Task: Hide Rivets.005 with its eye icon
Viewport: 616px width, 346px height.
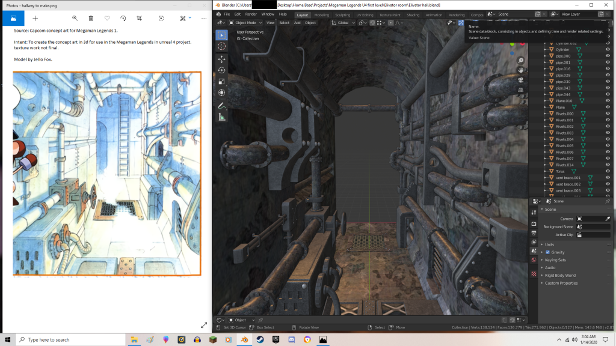Action: click(608, 145)
